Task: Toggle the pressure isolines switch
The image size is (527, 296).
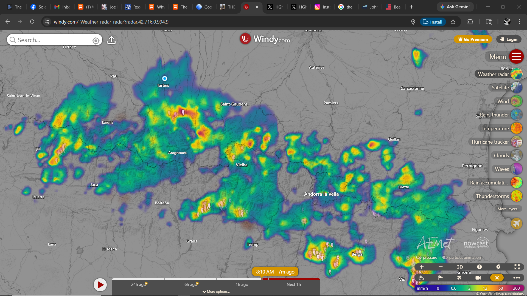Action: (419, 258)
